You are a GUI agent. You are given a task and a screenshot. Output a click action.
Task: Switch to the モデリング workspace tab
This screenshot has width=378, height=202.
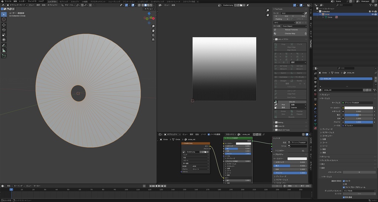coord(63,1)
